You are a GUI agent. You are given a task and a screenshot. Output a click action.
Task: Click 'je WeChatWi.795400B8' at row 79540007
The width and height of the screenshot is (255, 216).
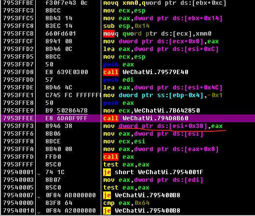(142, 195)
